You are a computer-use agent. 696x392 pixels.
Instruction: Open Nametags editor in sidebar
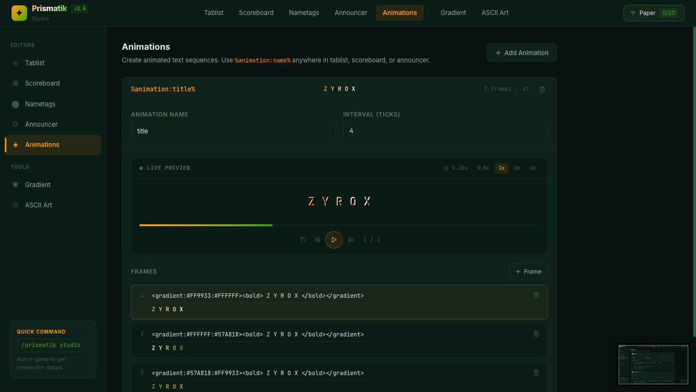tap(53, 104)
